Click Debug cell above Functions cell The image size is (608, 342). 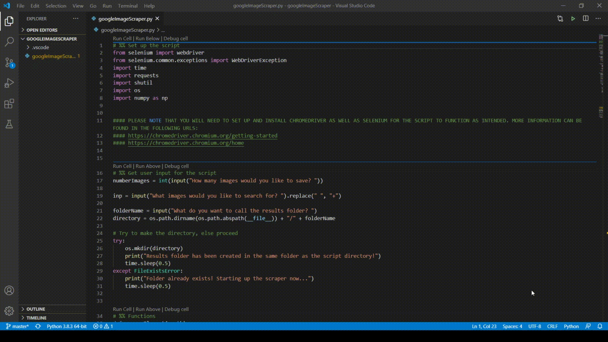(x=176, y=309)
